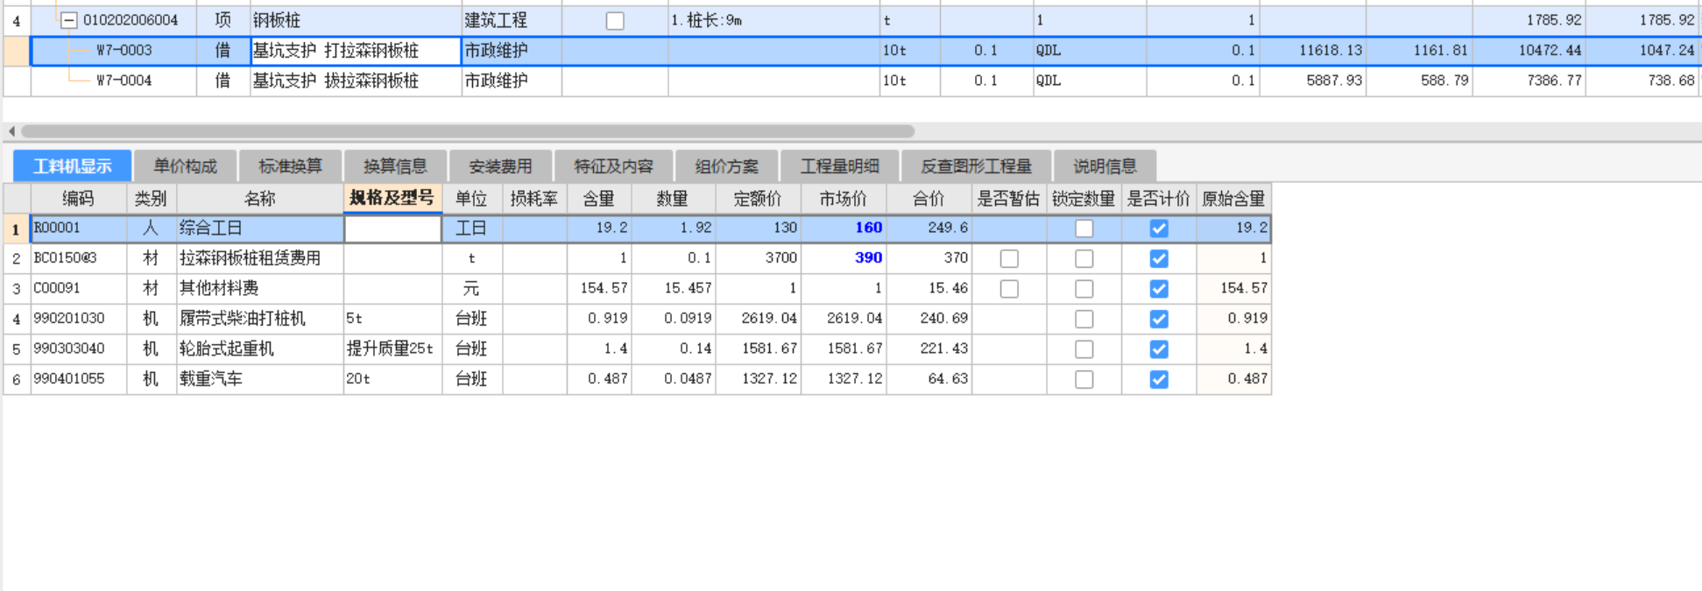Uncheck 是否计价 for 载重汽车

(x=1158, y=379)
